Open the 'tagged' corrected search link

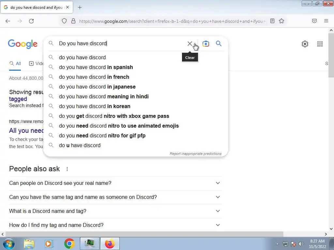[x=18, y=99]
